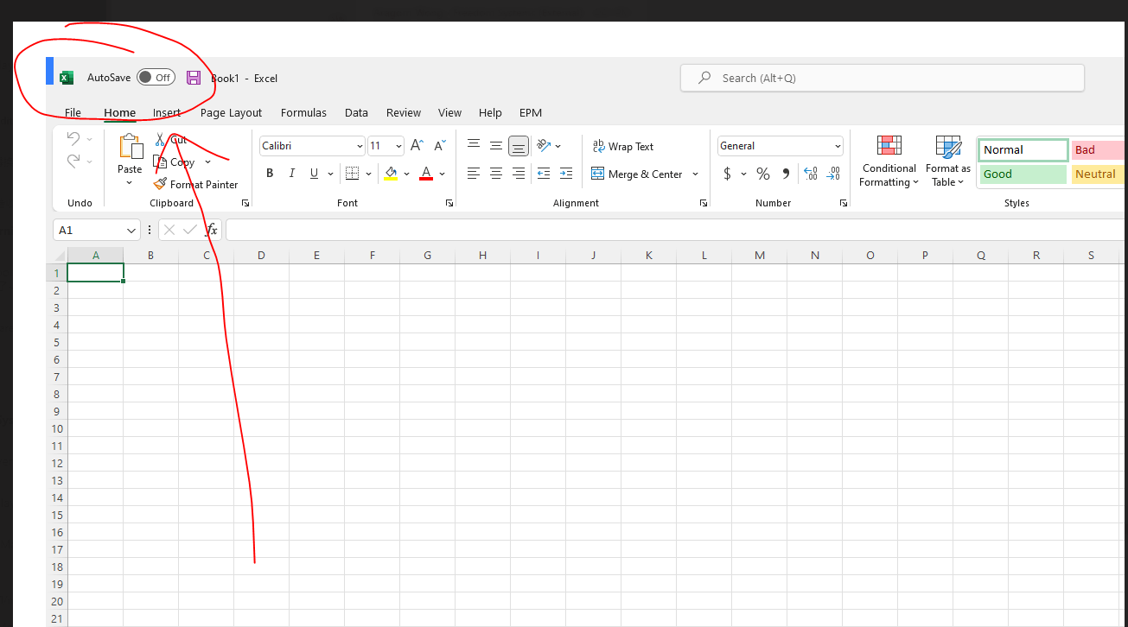Screen dimensions: 1128x627
Task: Click Decrease Indent icon
Action: [x=544, y=174]
